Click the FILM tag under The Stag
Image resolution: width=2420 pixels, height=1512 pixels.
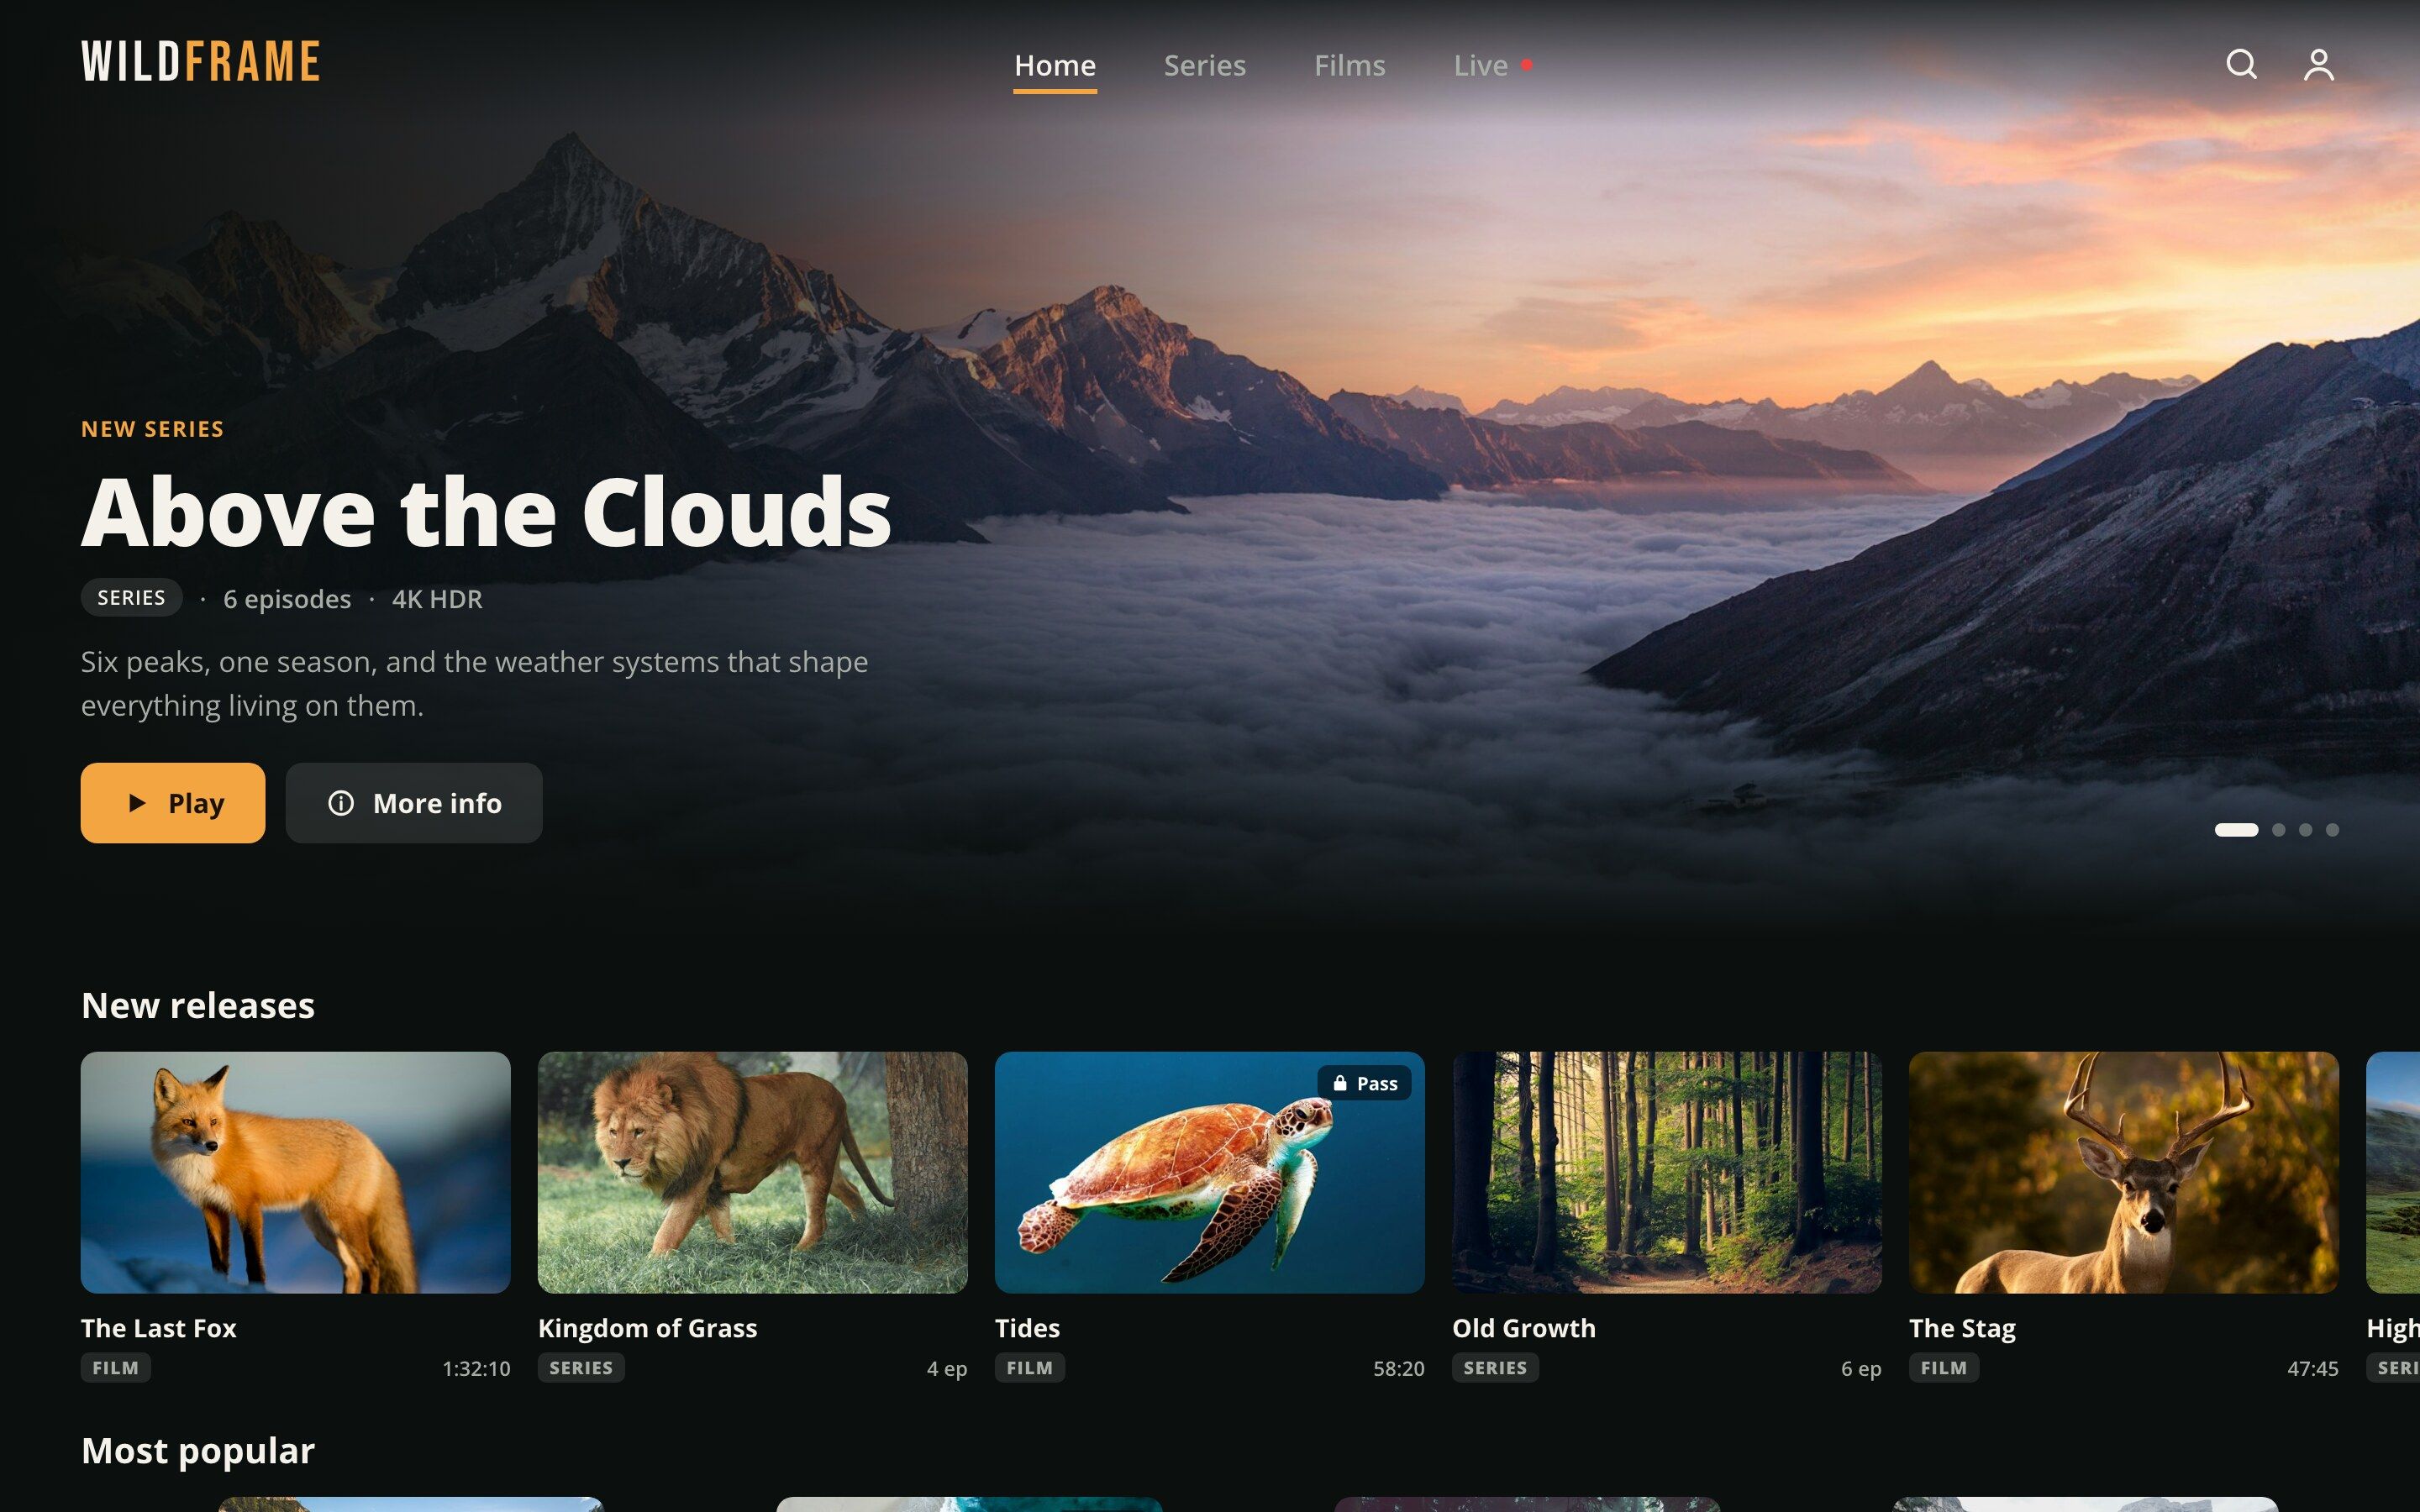[x=1943, y=1368]
